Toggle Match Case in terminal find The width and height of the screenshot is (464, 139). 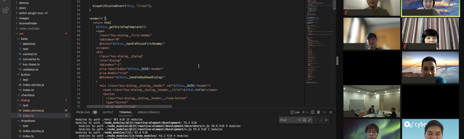point(300,120)
